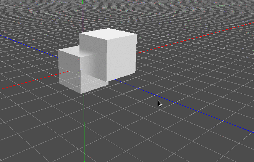Select the bottom front corner of the smaller cube

point(81,94)
